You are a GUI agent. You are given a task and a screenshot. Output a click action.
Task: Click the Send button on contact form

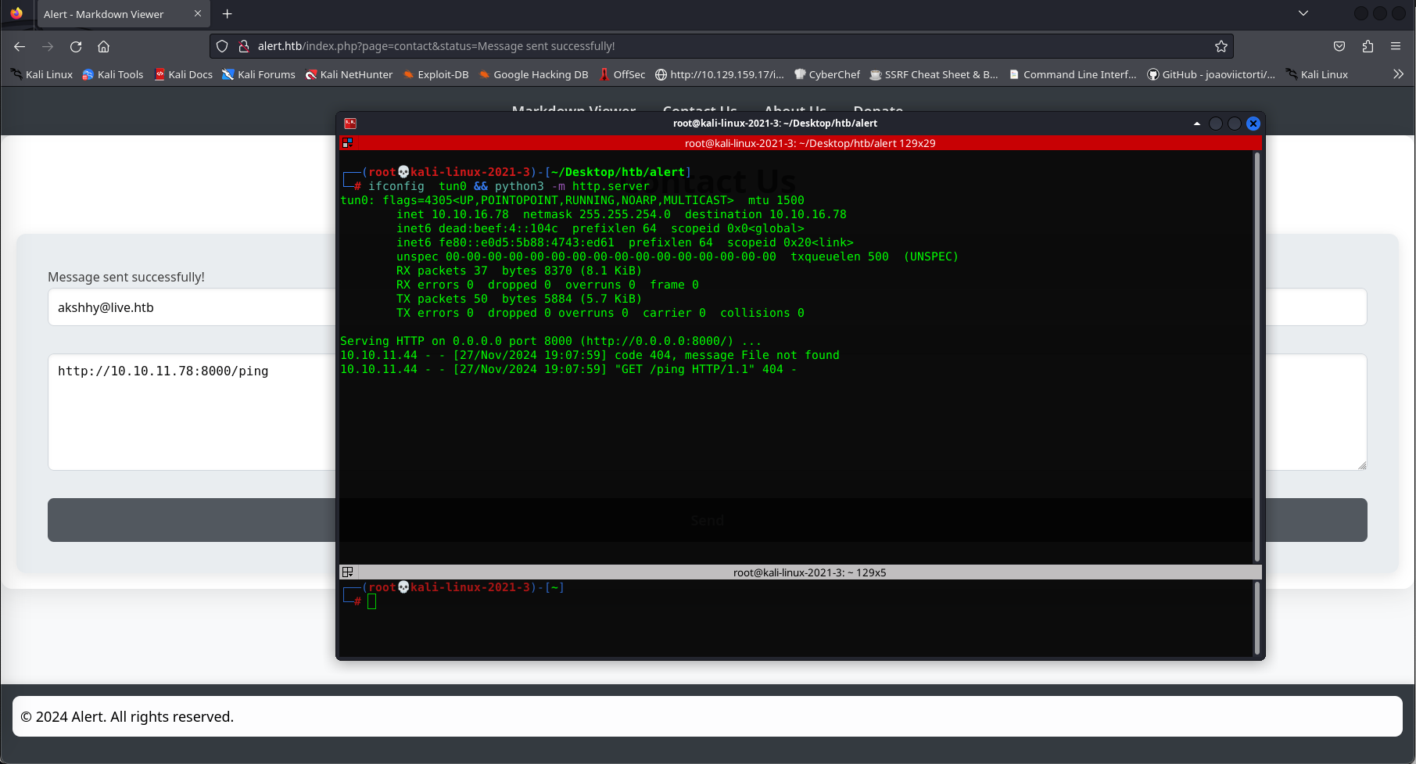[x=707, y=520]
